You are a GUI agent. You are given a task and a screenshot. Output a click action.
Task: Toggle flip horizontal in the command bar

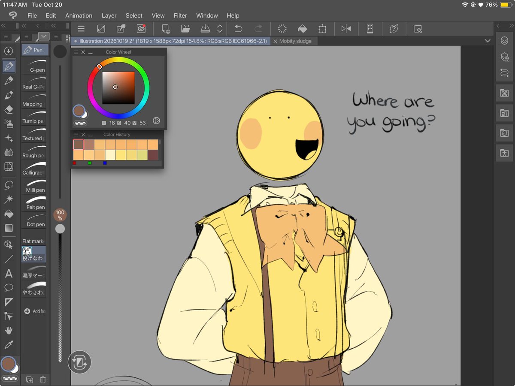point(346,29)
